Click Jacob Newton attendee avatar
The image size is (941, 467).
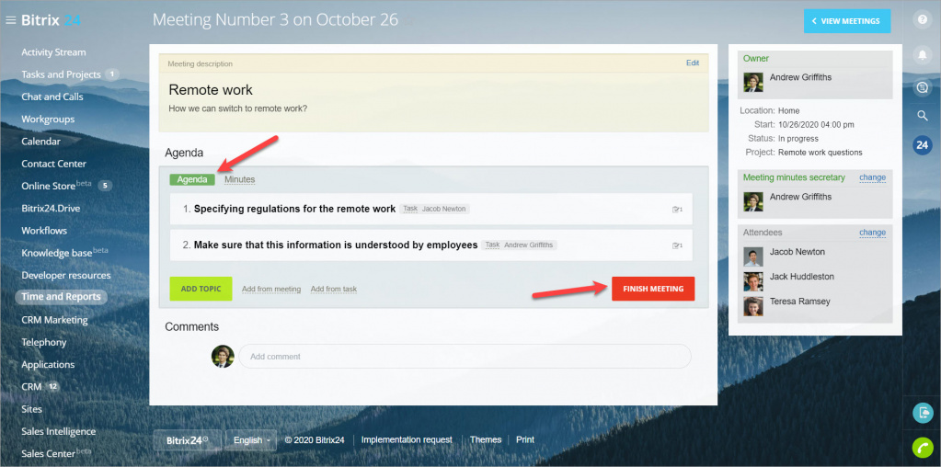[x=753, y=256]
